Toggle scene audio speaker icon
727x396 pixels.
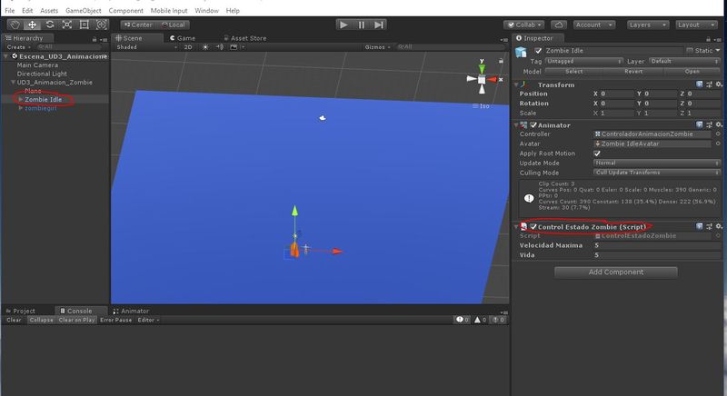tap(220, 47)
